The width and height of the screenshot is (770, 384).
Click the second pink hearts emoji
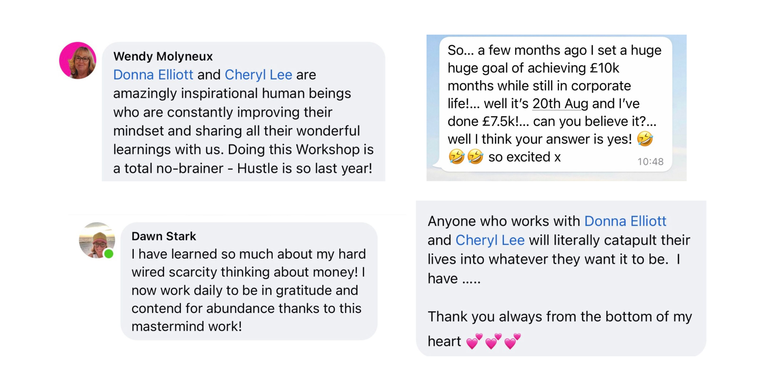click(493, 341)
